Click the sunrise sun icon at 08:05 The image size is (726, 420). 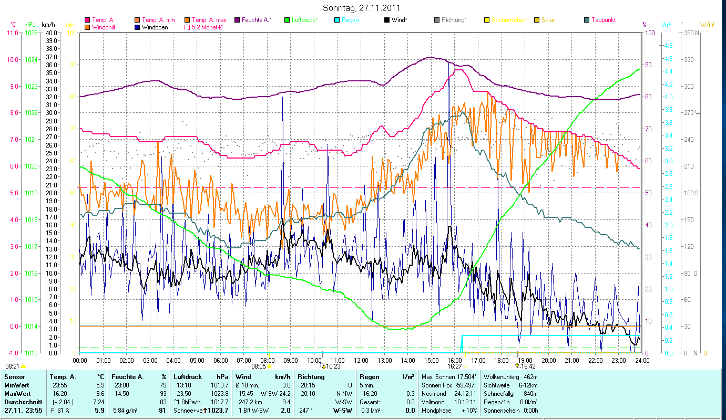click(269, 366)
